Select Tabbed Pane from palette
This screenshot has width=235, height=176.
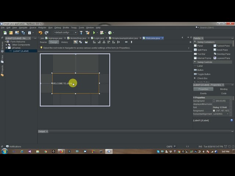221,45
